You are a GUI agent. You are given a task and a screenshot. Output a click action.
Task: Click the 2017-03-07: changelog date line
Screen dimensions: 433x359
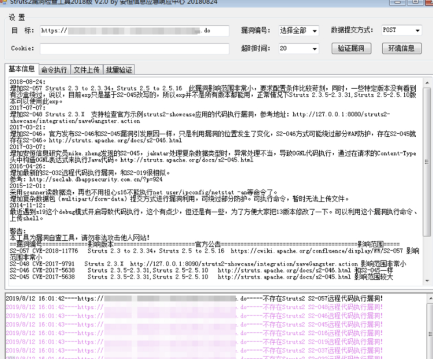(27, 146)
